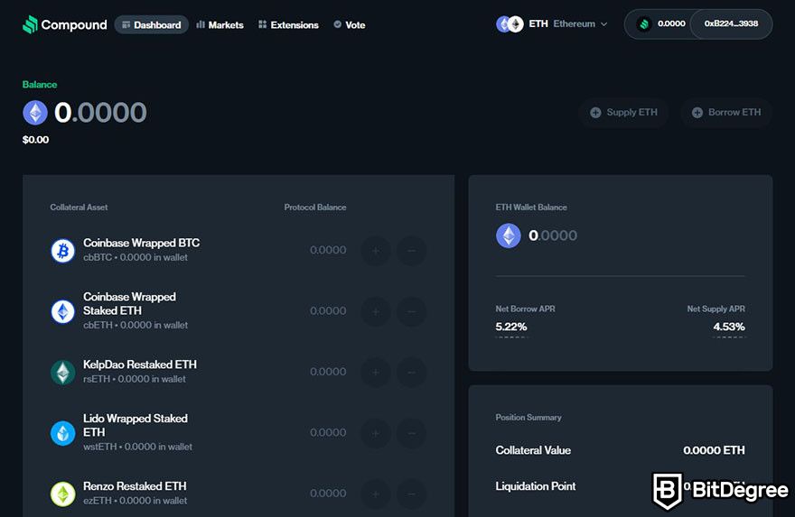Screen dimensions: 795x517
Task: Withdraw cbETH with its minus button
Action: pos(411,311)
